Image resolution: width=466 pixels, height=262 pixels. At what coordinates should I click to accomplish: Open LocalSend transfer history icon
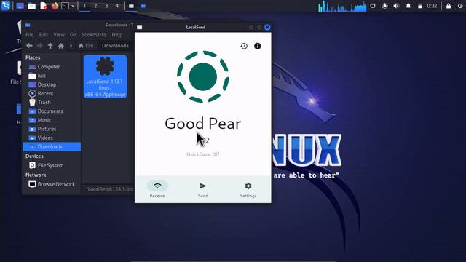tap(244, 46)
